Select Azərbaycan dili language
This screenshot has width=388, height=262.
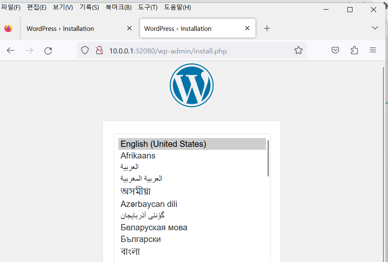(x=192, y=204)
